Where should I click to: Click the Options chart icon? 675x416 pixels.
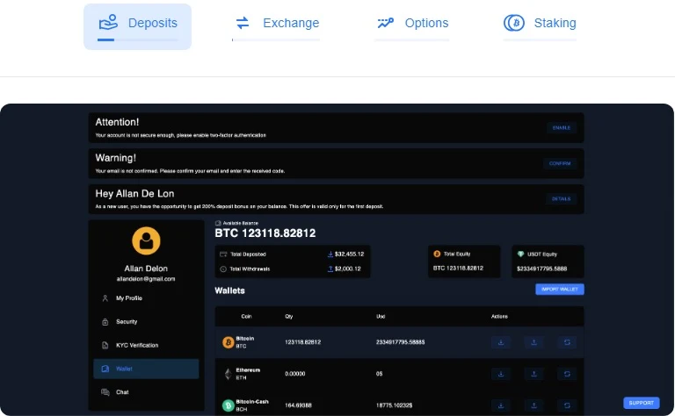coord(385,23)
